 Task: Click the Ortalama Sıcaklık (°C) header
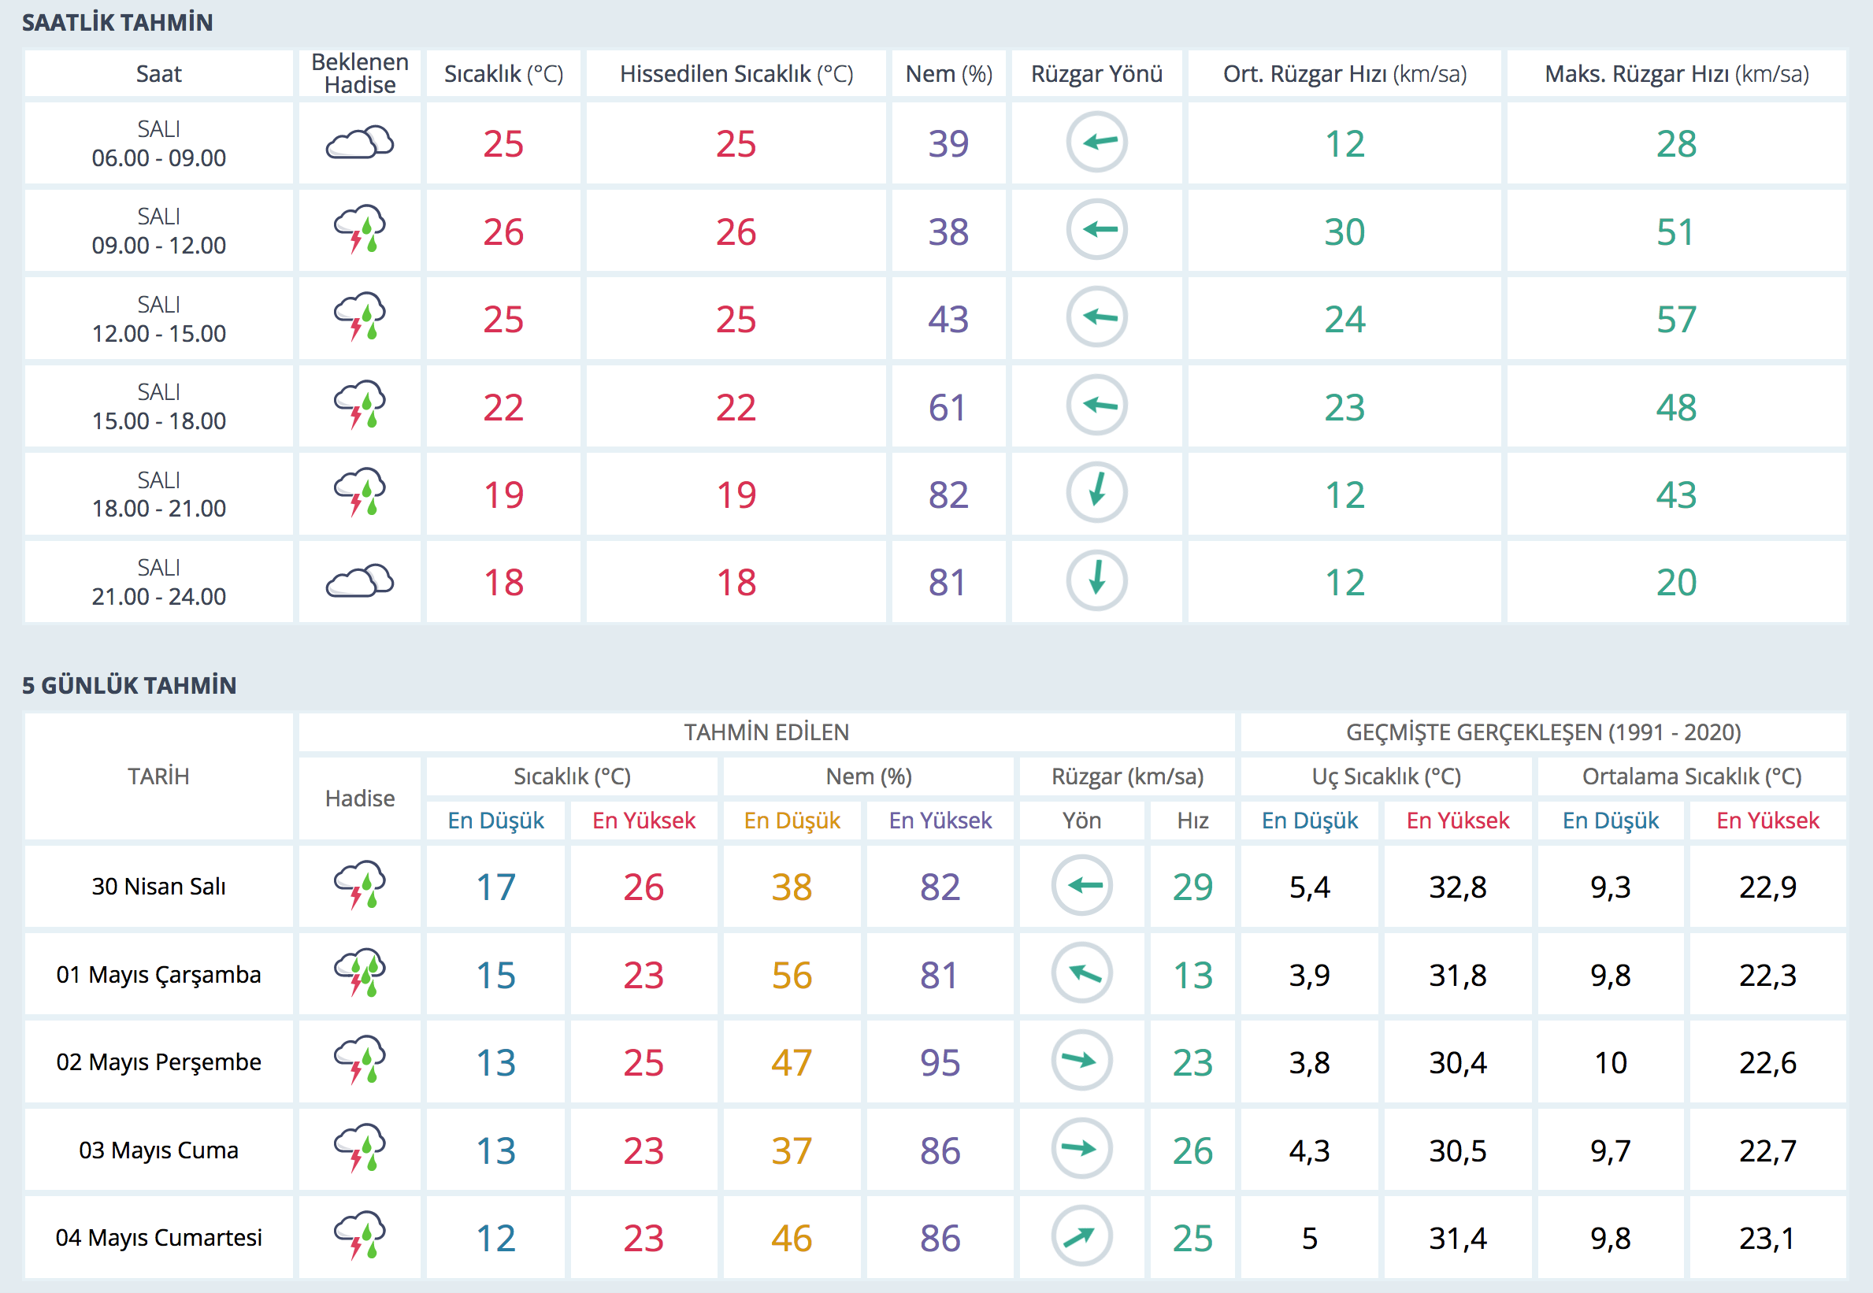pyautogui.click(x=1693, y=776)
